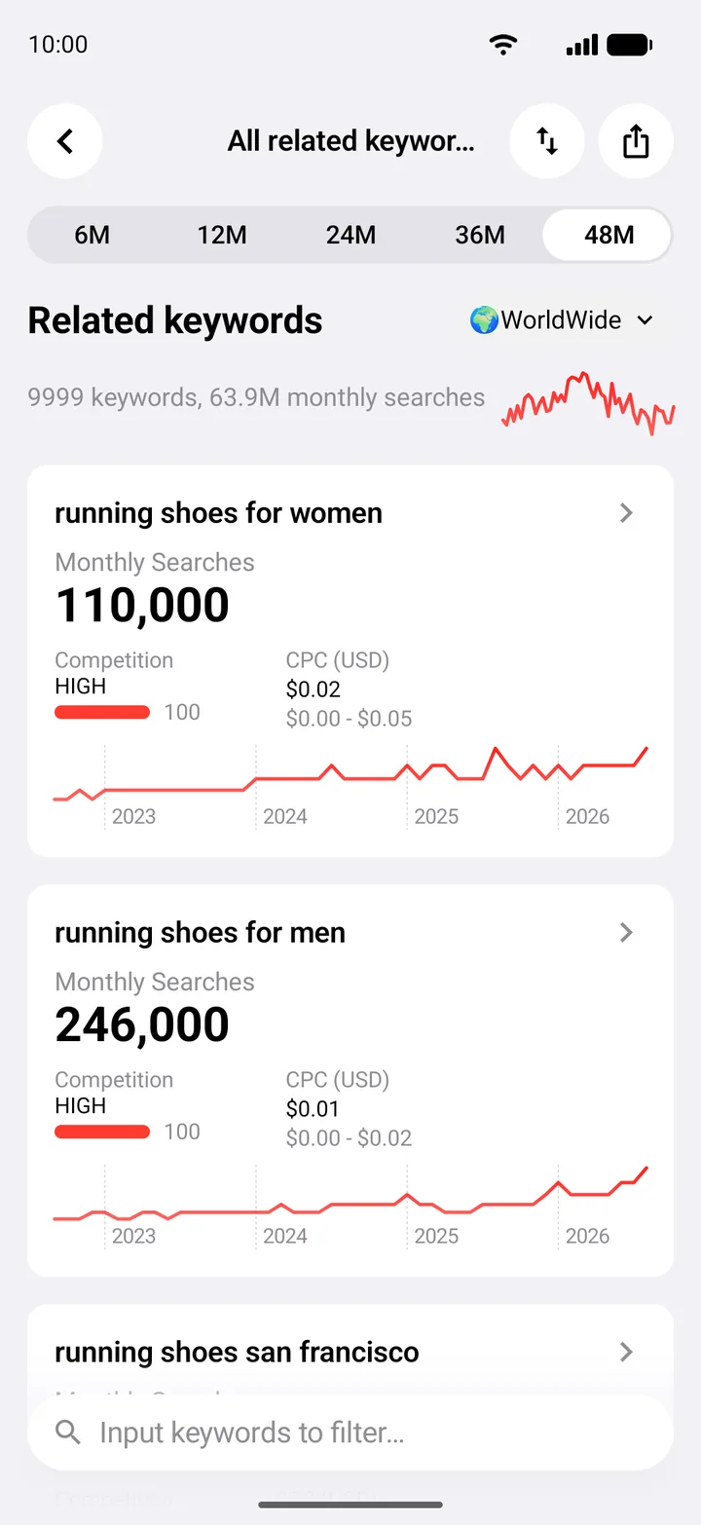701x1525 pixels.
Task: Click the $0.00 - $0.05 CPC range
Action: click(x=349, y=720)
